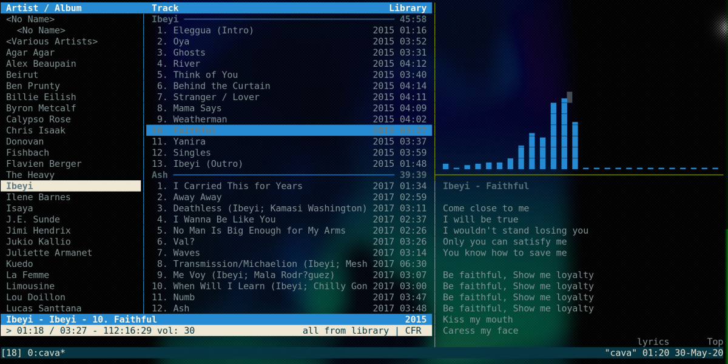Select "I Wanna Be Like You" track
This screenshot has height=364, width=728.
tap(224, 220)
